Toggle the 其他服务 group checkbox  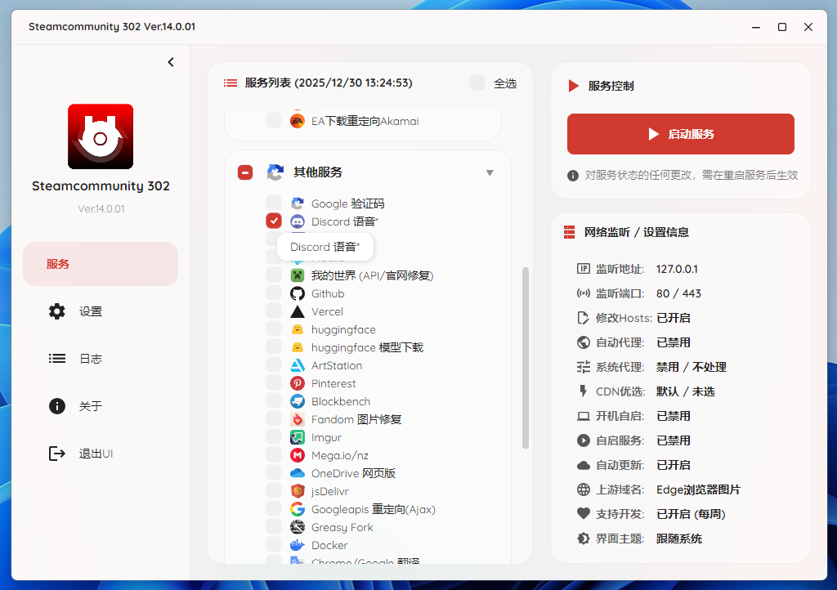point(245,172)
